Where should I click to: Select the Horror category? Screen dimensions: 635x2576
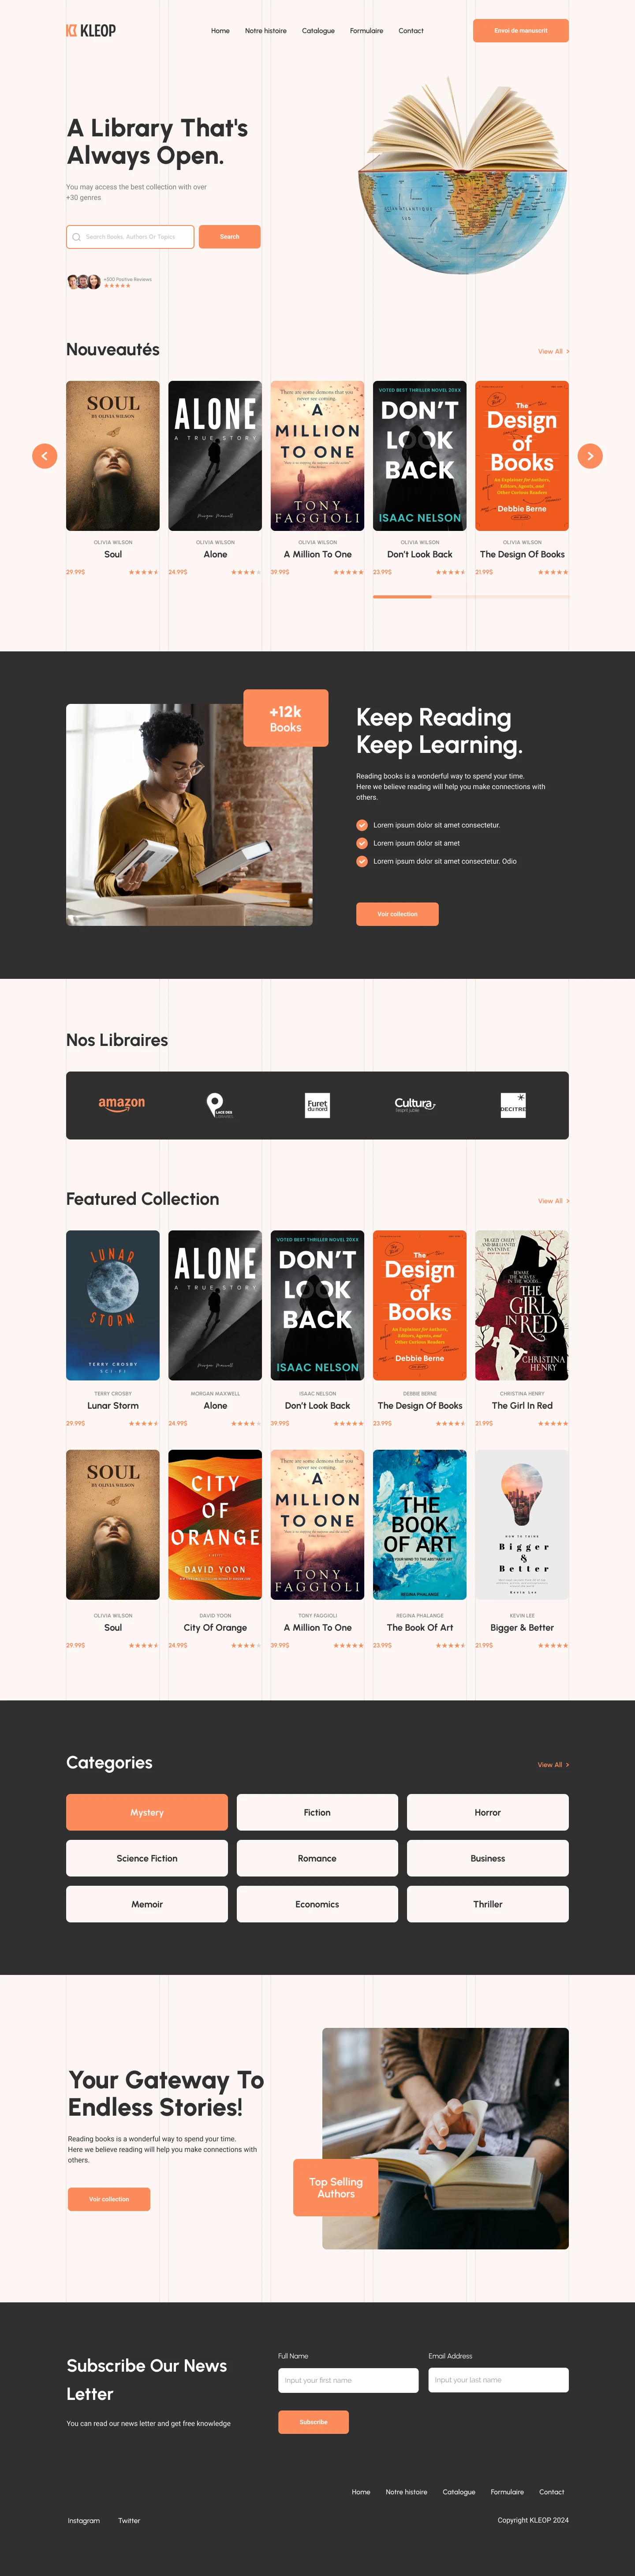[x=488, y=1812]
